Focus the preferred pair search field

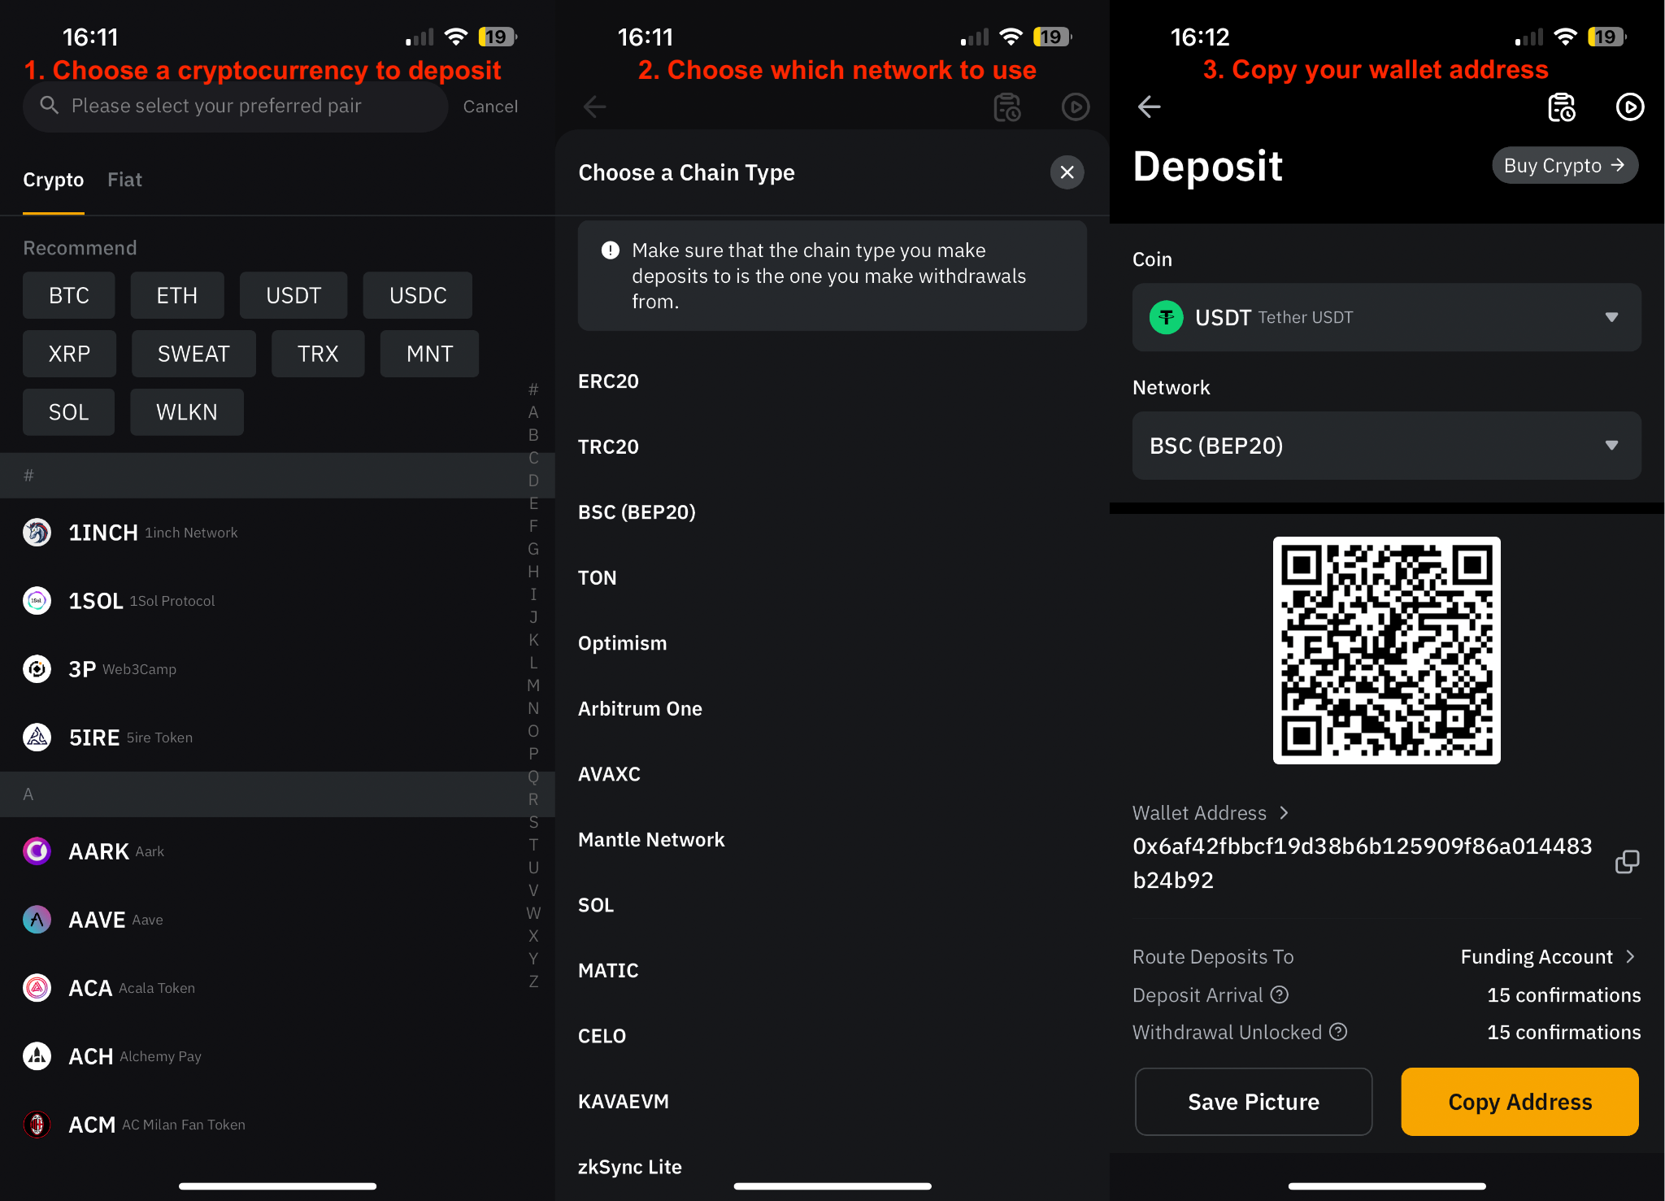(x=236, y=107)
